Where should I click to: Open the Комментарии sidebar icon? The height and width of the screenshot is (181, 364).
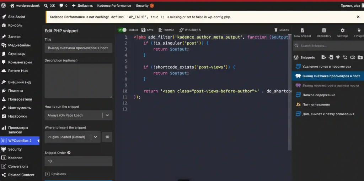point(4,62)
